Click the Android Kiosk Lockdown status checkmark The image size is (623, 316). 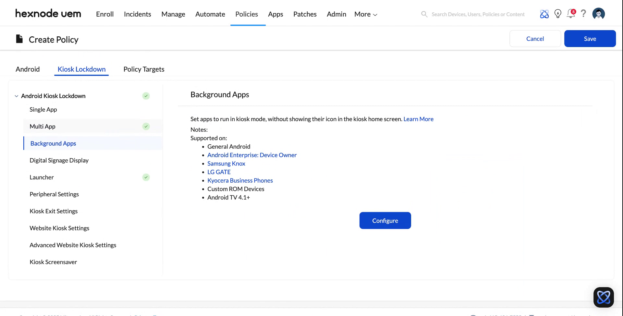click(146, 96)
